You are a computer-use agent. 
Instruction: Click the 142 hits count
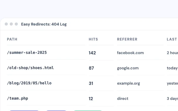pos(92,53)
